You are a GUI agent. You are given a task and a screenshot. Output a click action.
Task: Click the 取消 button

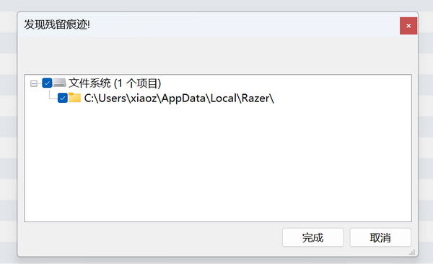click(380, 237)
